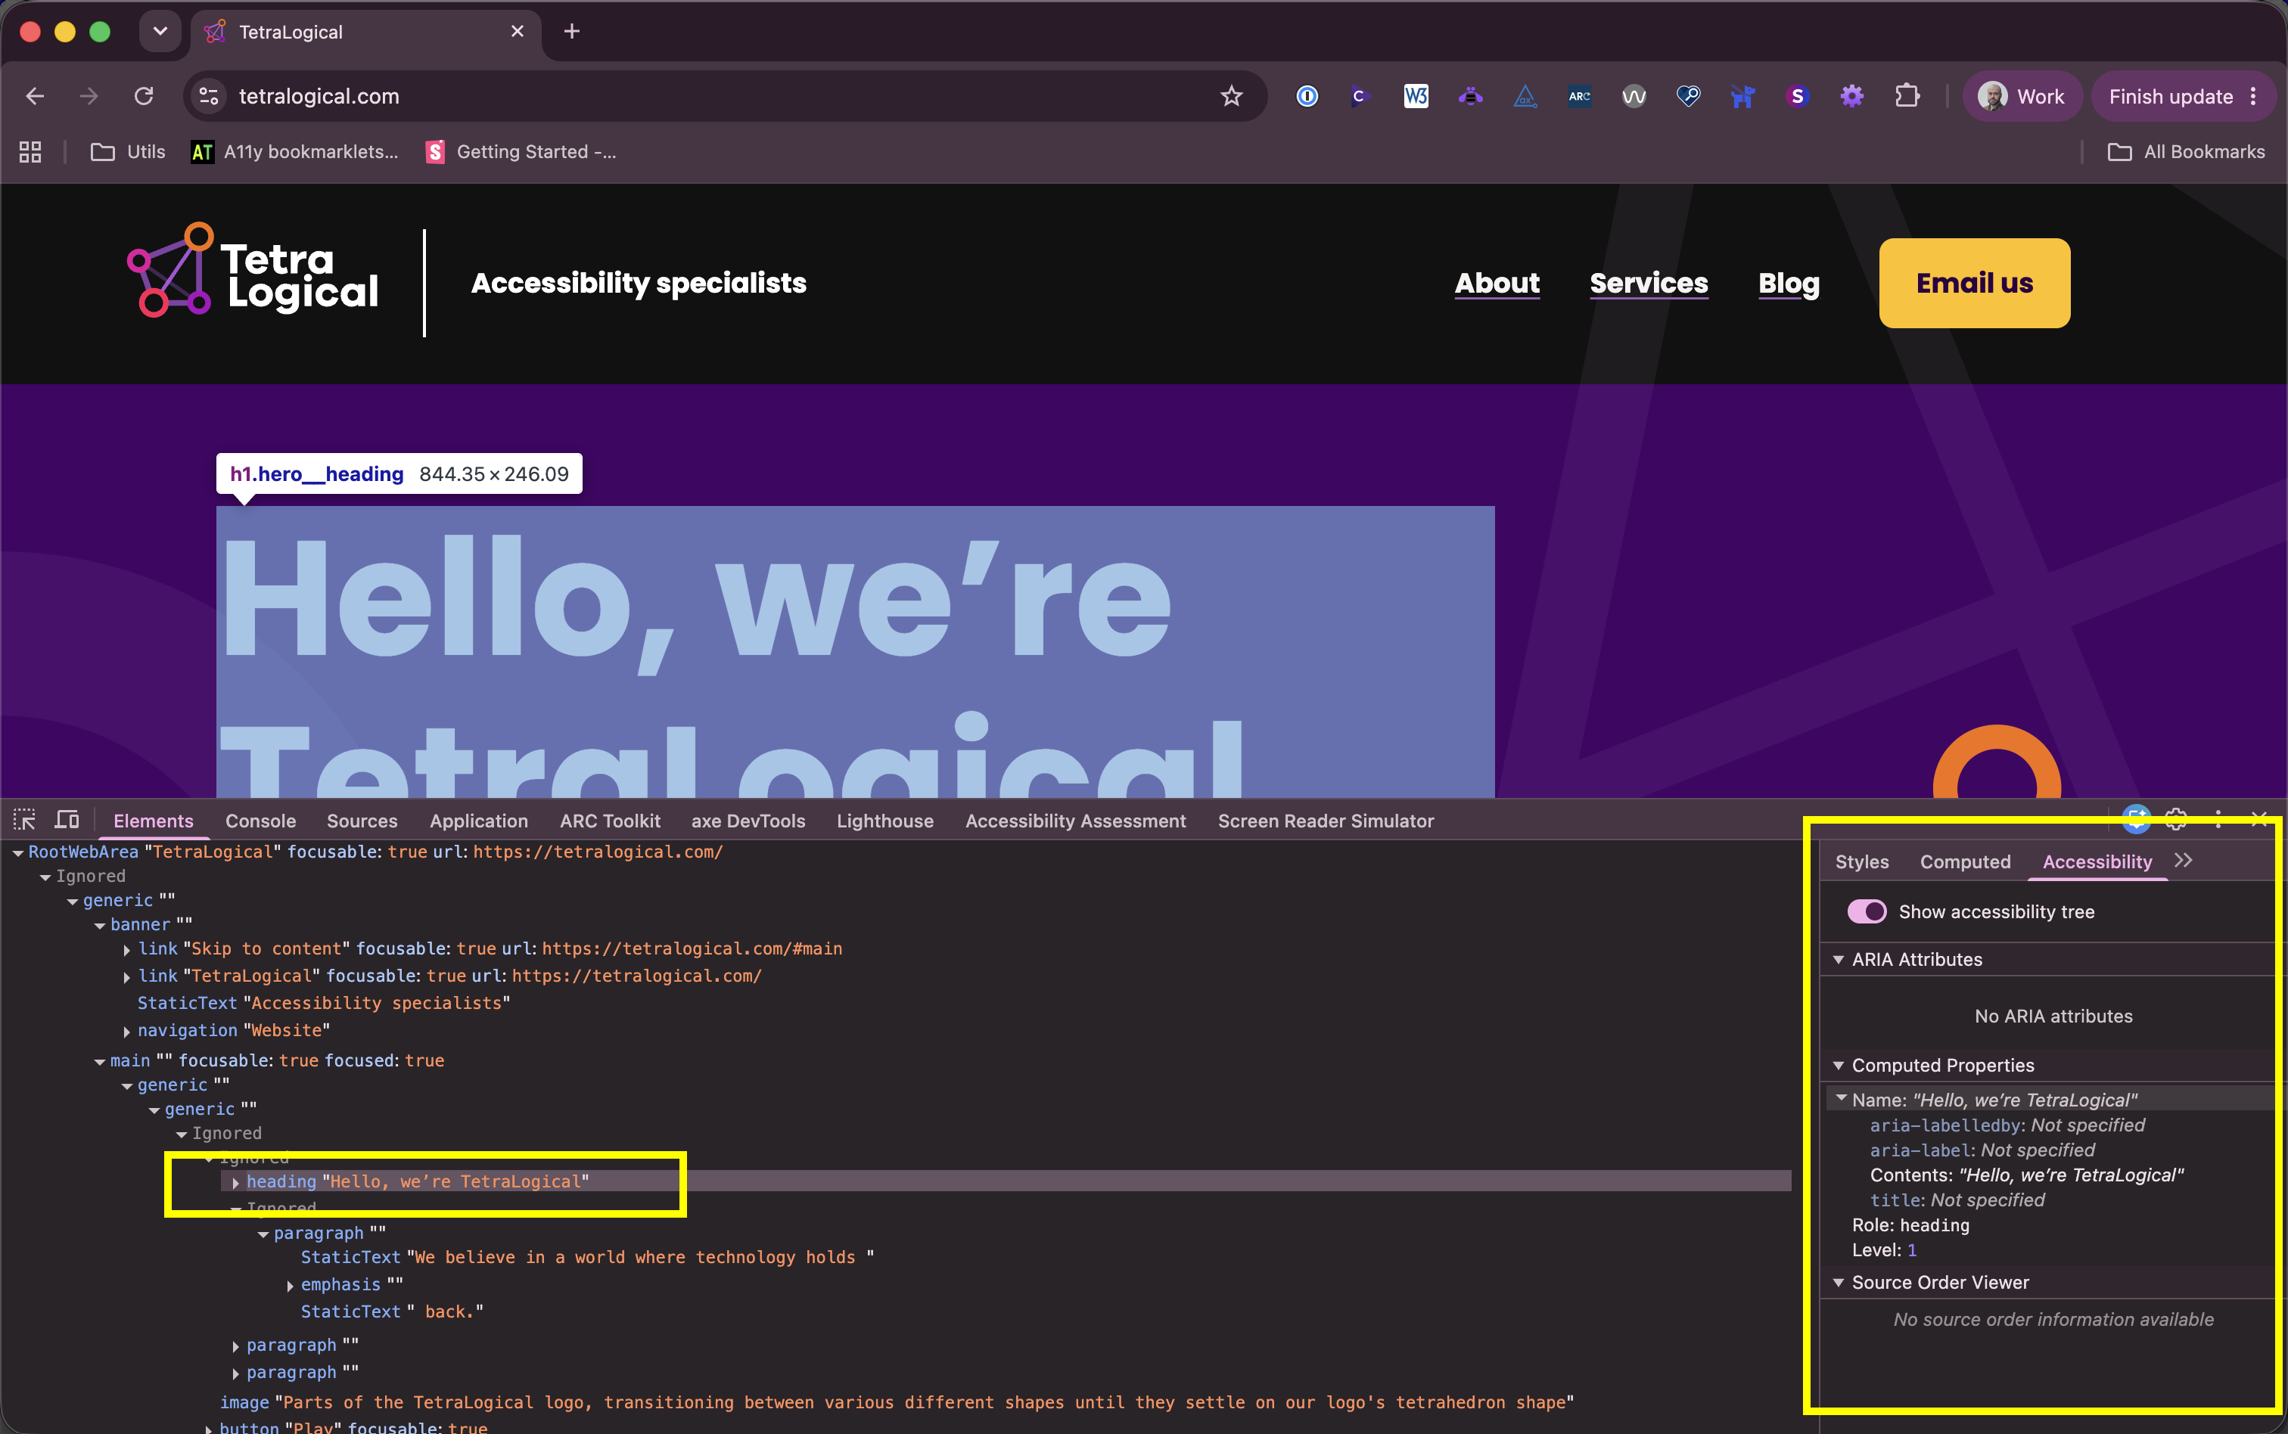Launch the axe triangle extension icon

(1525, 96)
